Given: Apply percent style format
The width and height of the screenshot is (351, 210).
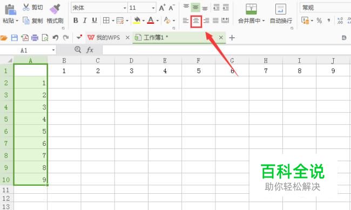Looking at the screenshot, I should point(319,21).
